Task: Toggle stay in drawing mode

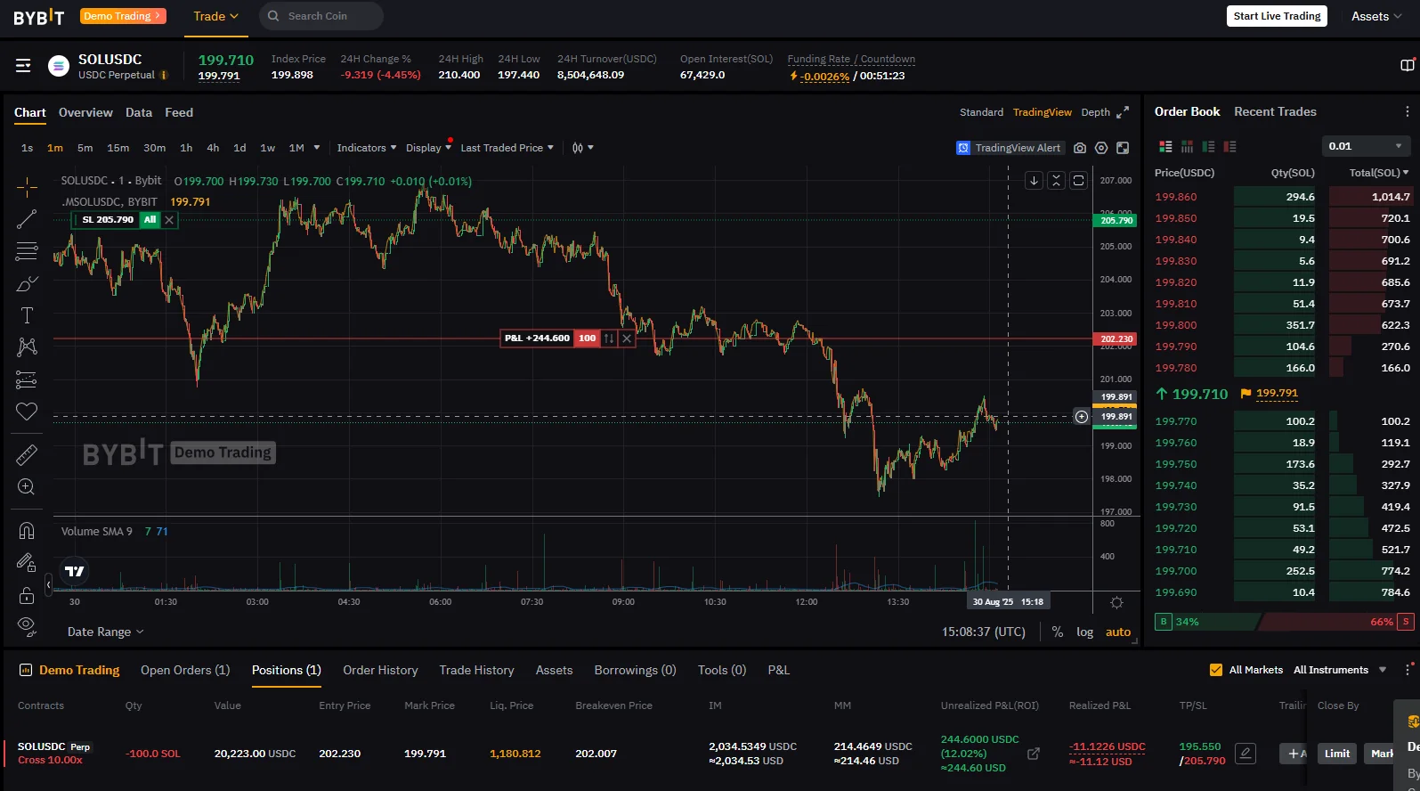Action: [x=27, y=563]
